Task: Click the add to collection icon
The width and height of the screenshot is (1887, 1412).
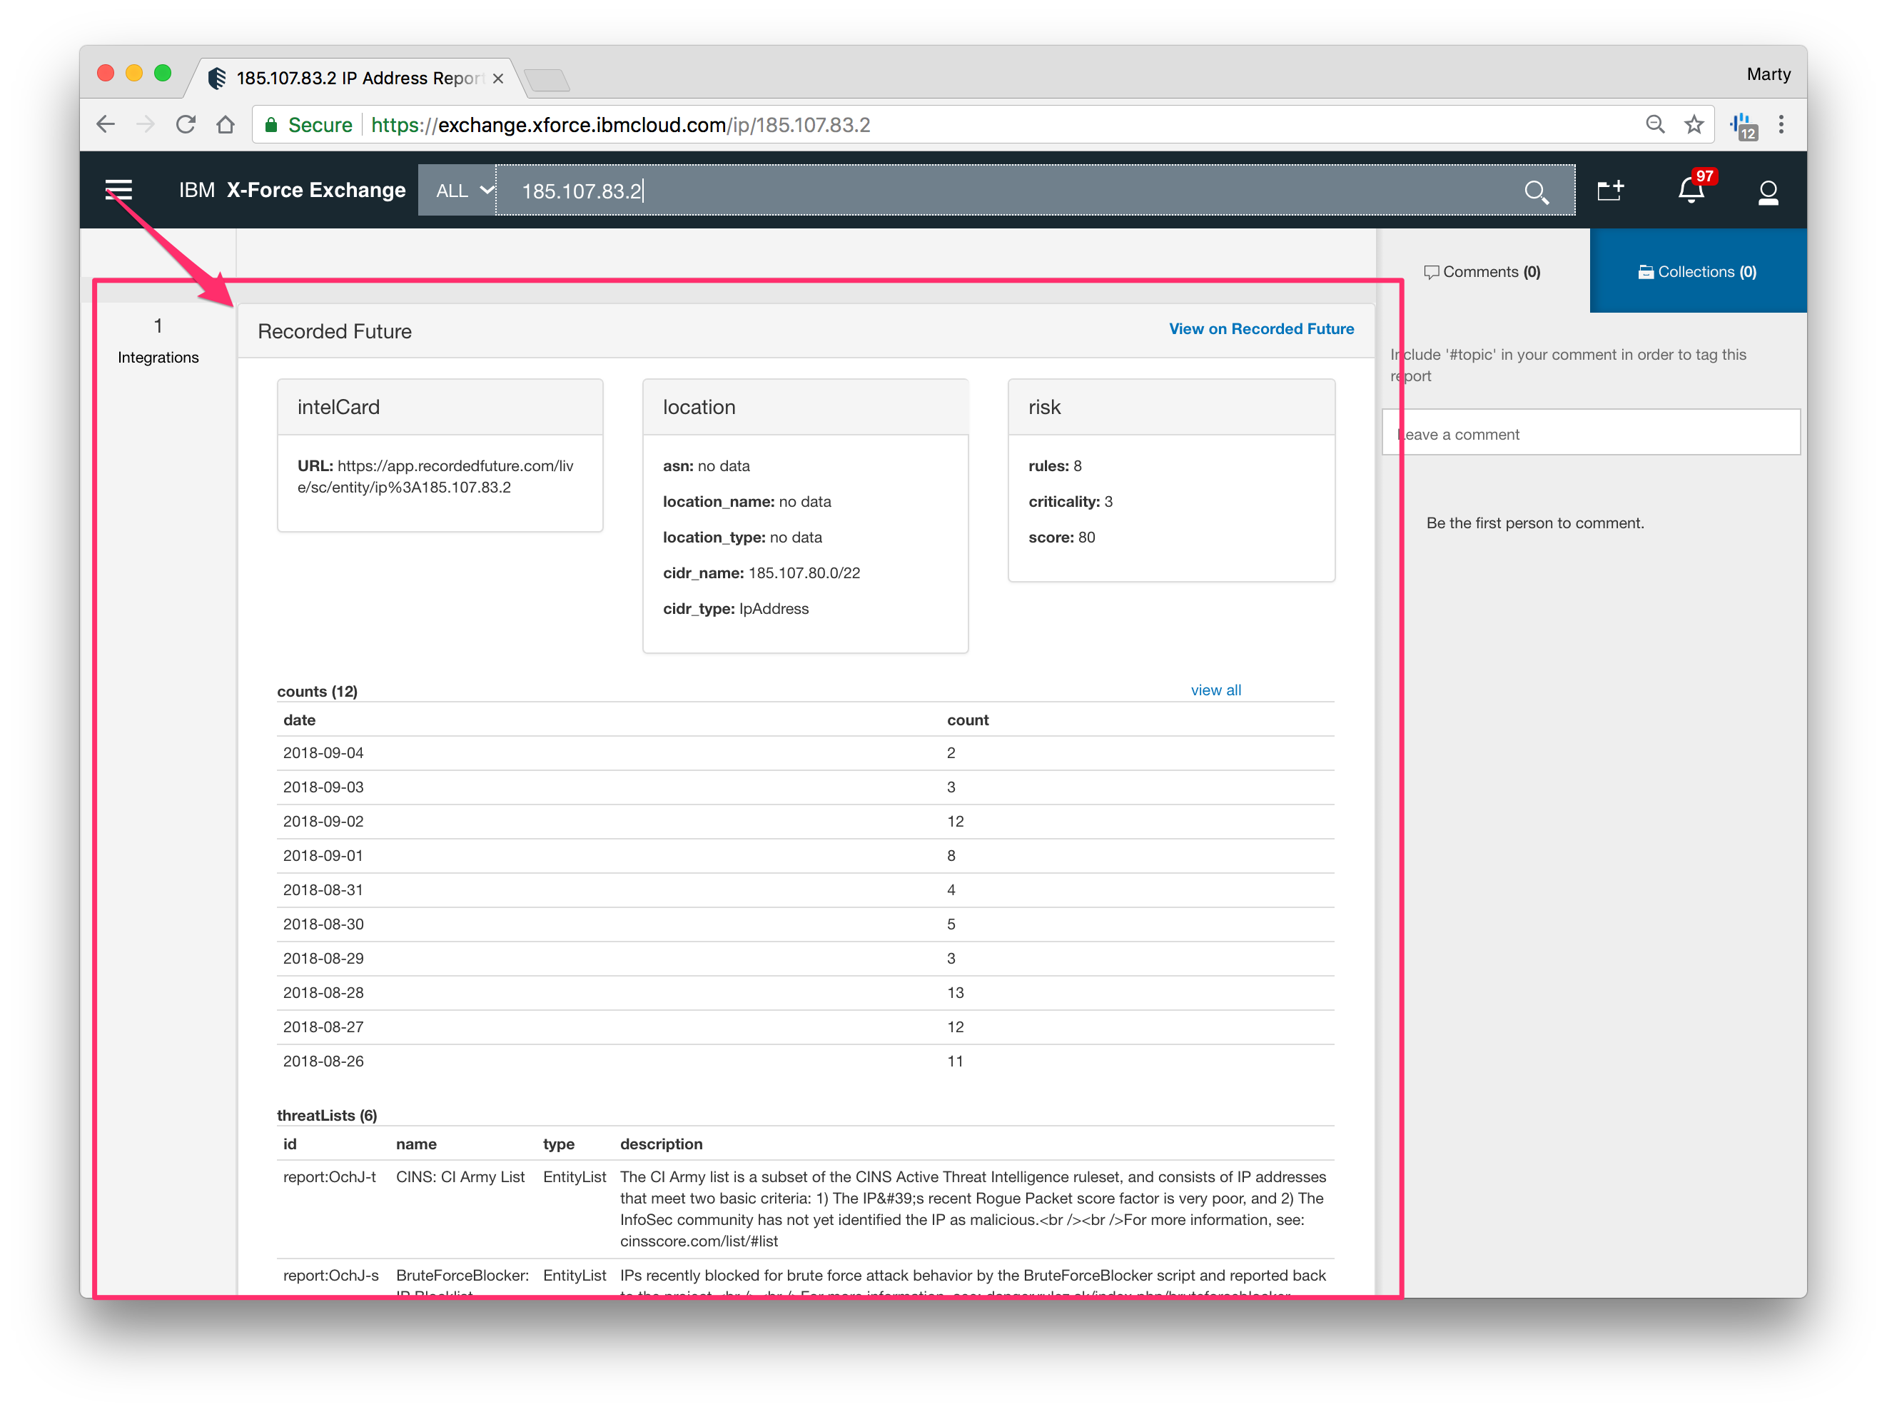Action: pyautogui.click(x=1610, y=191)
